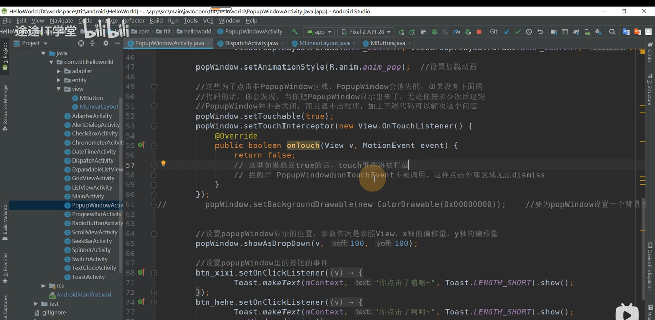
Task: Click locate-file target icon in Project panel
Action: [x=81, y=43]
